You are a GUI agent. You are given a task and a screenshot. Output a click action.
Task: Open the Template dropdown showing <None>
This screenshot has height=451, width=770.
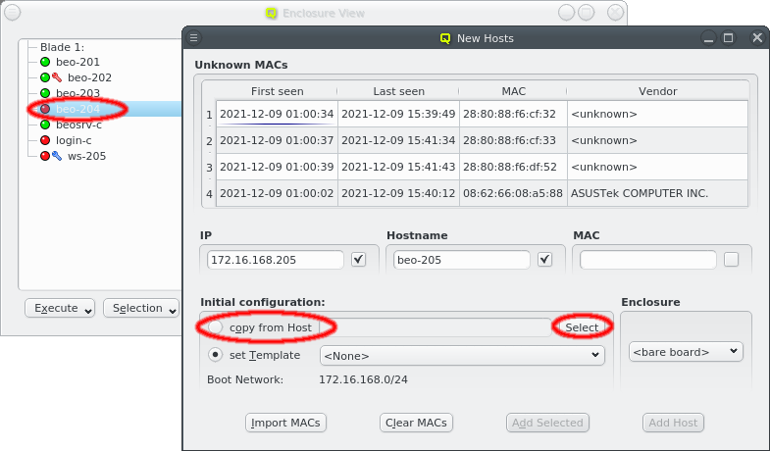coord(462,355)
